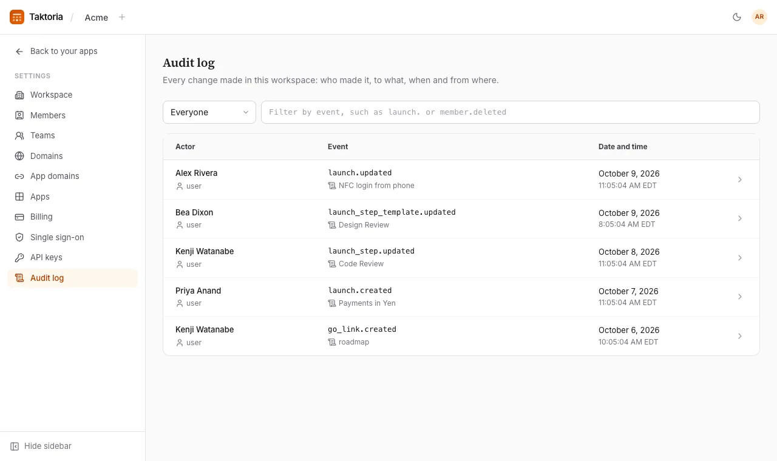777x461 pixels.
Task: Open the AR user avatar menu
Action: click(x=759, y=17)
